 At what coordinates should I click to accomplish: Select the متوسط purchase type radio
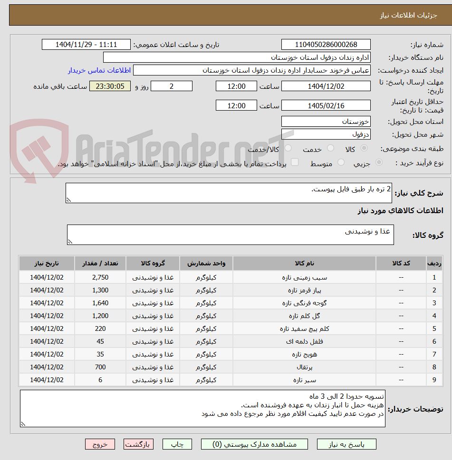point(341,162)
